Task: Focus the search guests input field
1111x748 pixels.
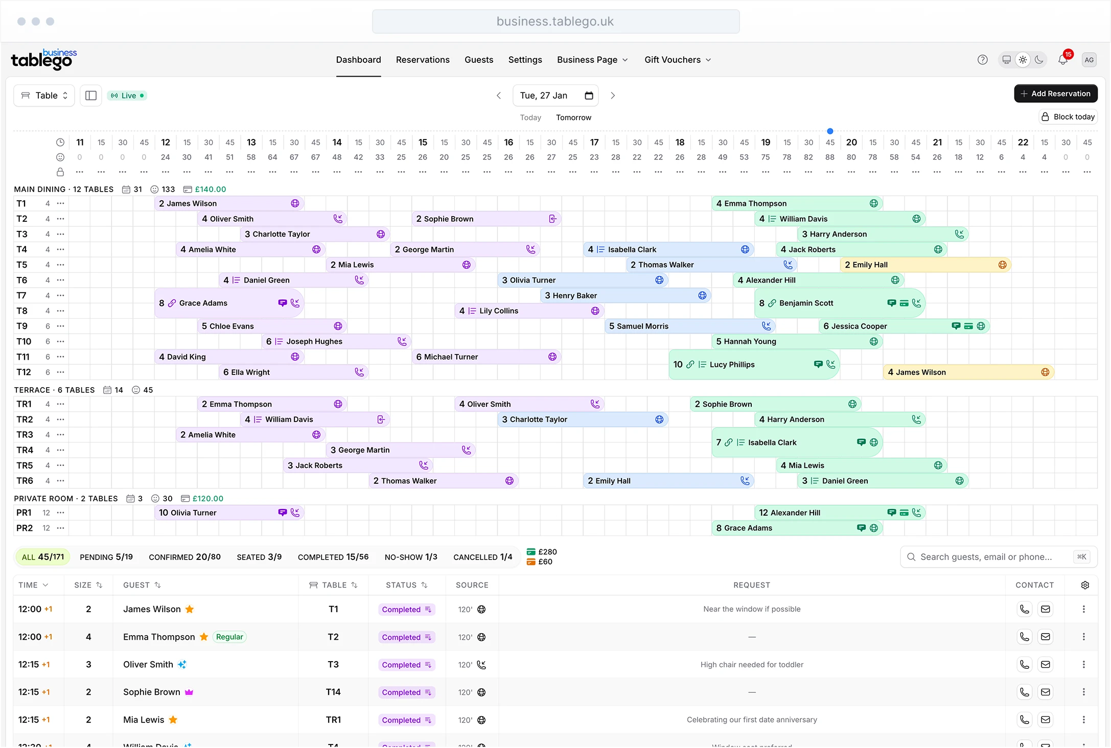Action: tap(986, 557)
